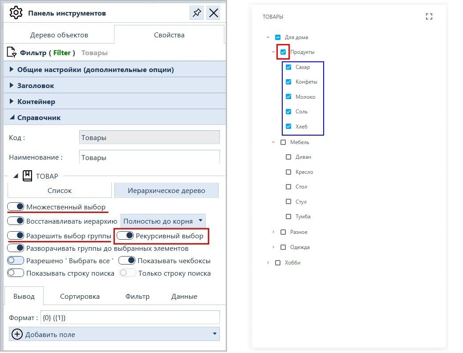Image resolution: width=463 pixels, height=353 pixels.
Task: Toggle Разворачивать группы до выбранных элементов
Action: coord(16,248)
